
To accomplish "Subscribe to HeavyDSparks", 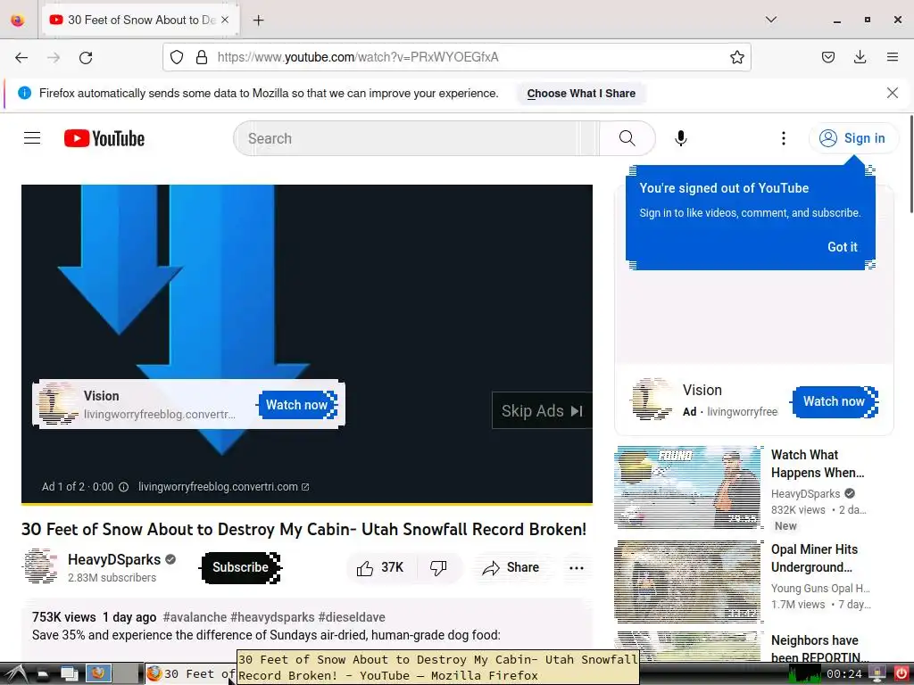I will [241, 567].
